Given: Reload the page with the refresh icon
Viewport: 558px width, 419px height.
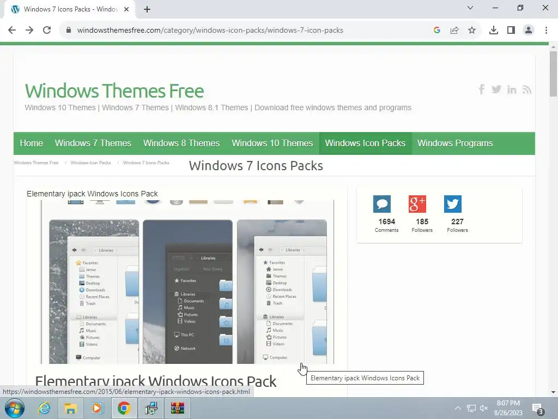Looking at the screenshot, I should click(x=47, y=31).
